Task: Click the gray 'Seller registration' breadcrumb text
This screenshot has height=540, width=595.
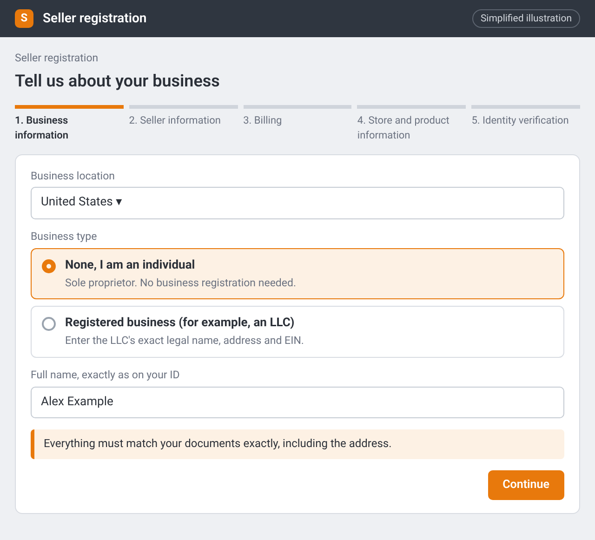Action: pyautogui.click(x=56, y=58)
